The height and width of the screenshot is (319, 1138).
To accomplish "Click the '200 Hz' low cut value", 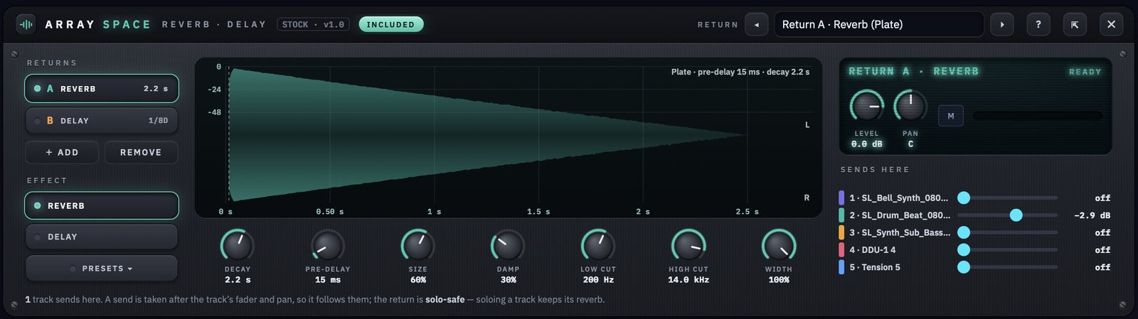I will tap(598, 280).
